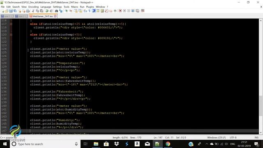Click the Ln : 147 status bar entry
The image size is (263, 148).
click(x=158, y=137)
